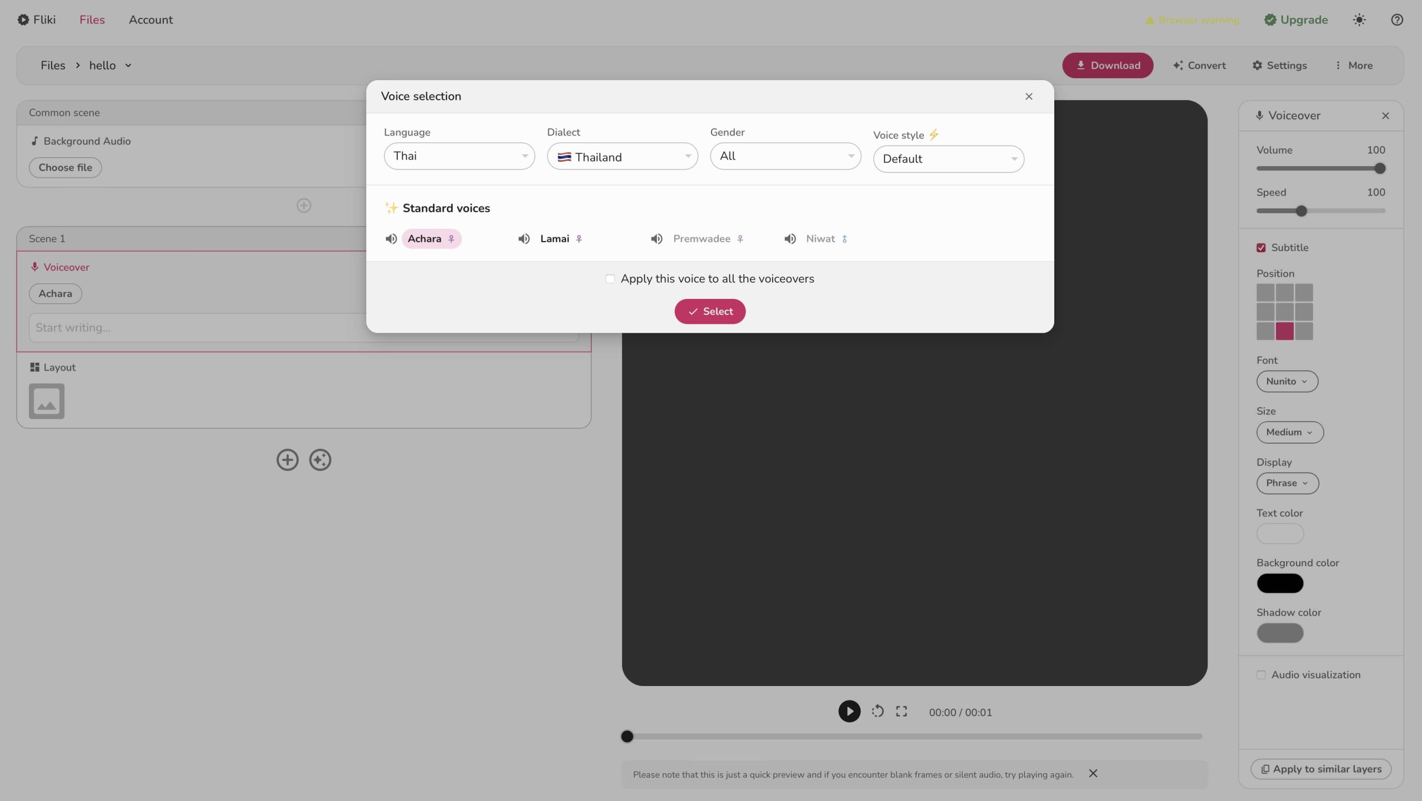Open the black Background color swatch
Image resolution: width=1422 pixels, height=801 pixels.
pos(1280,583)
